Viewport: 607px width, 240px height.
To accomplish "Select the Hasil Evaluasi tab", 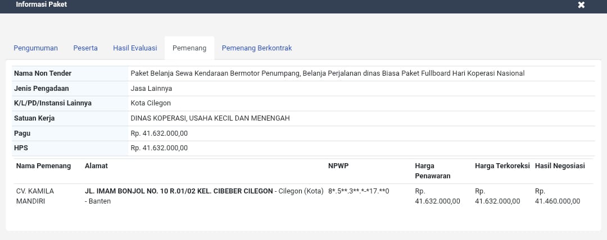I will pos(135,48).
